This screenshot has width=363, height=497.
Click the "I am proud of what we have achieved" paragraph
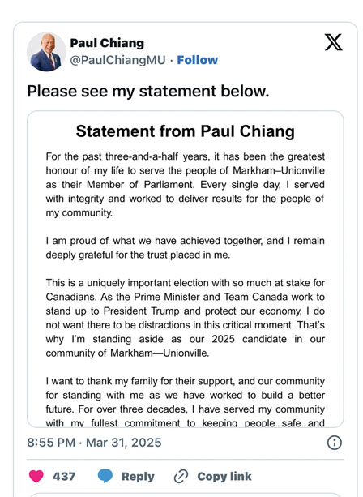[x=186, y=247]
